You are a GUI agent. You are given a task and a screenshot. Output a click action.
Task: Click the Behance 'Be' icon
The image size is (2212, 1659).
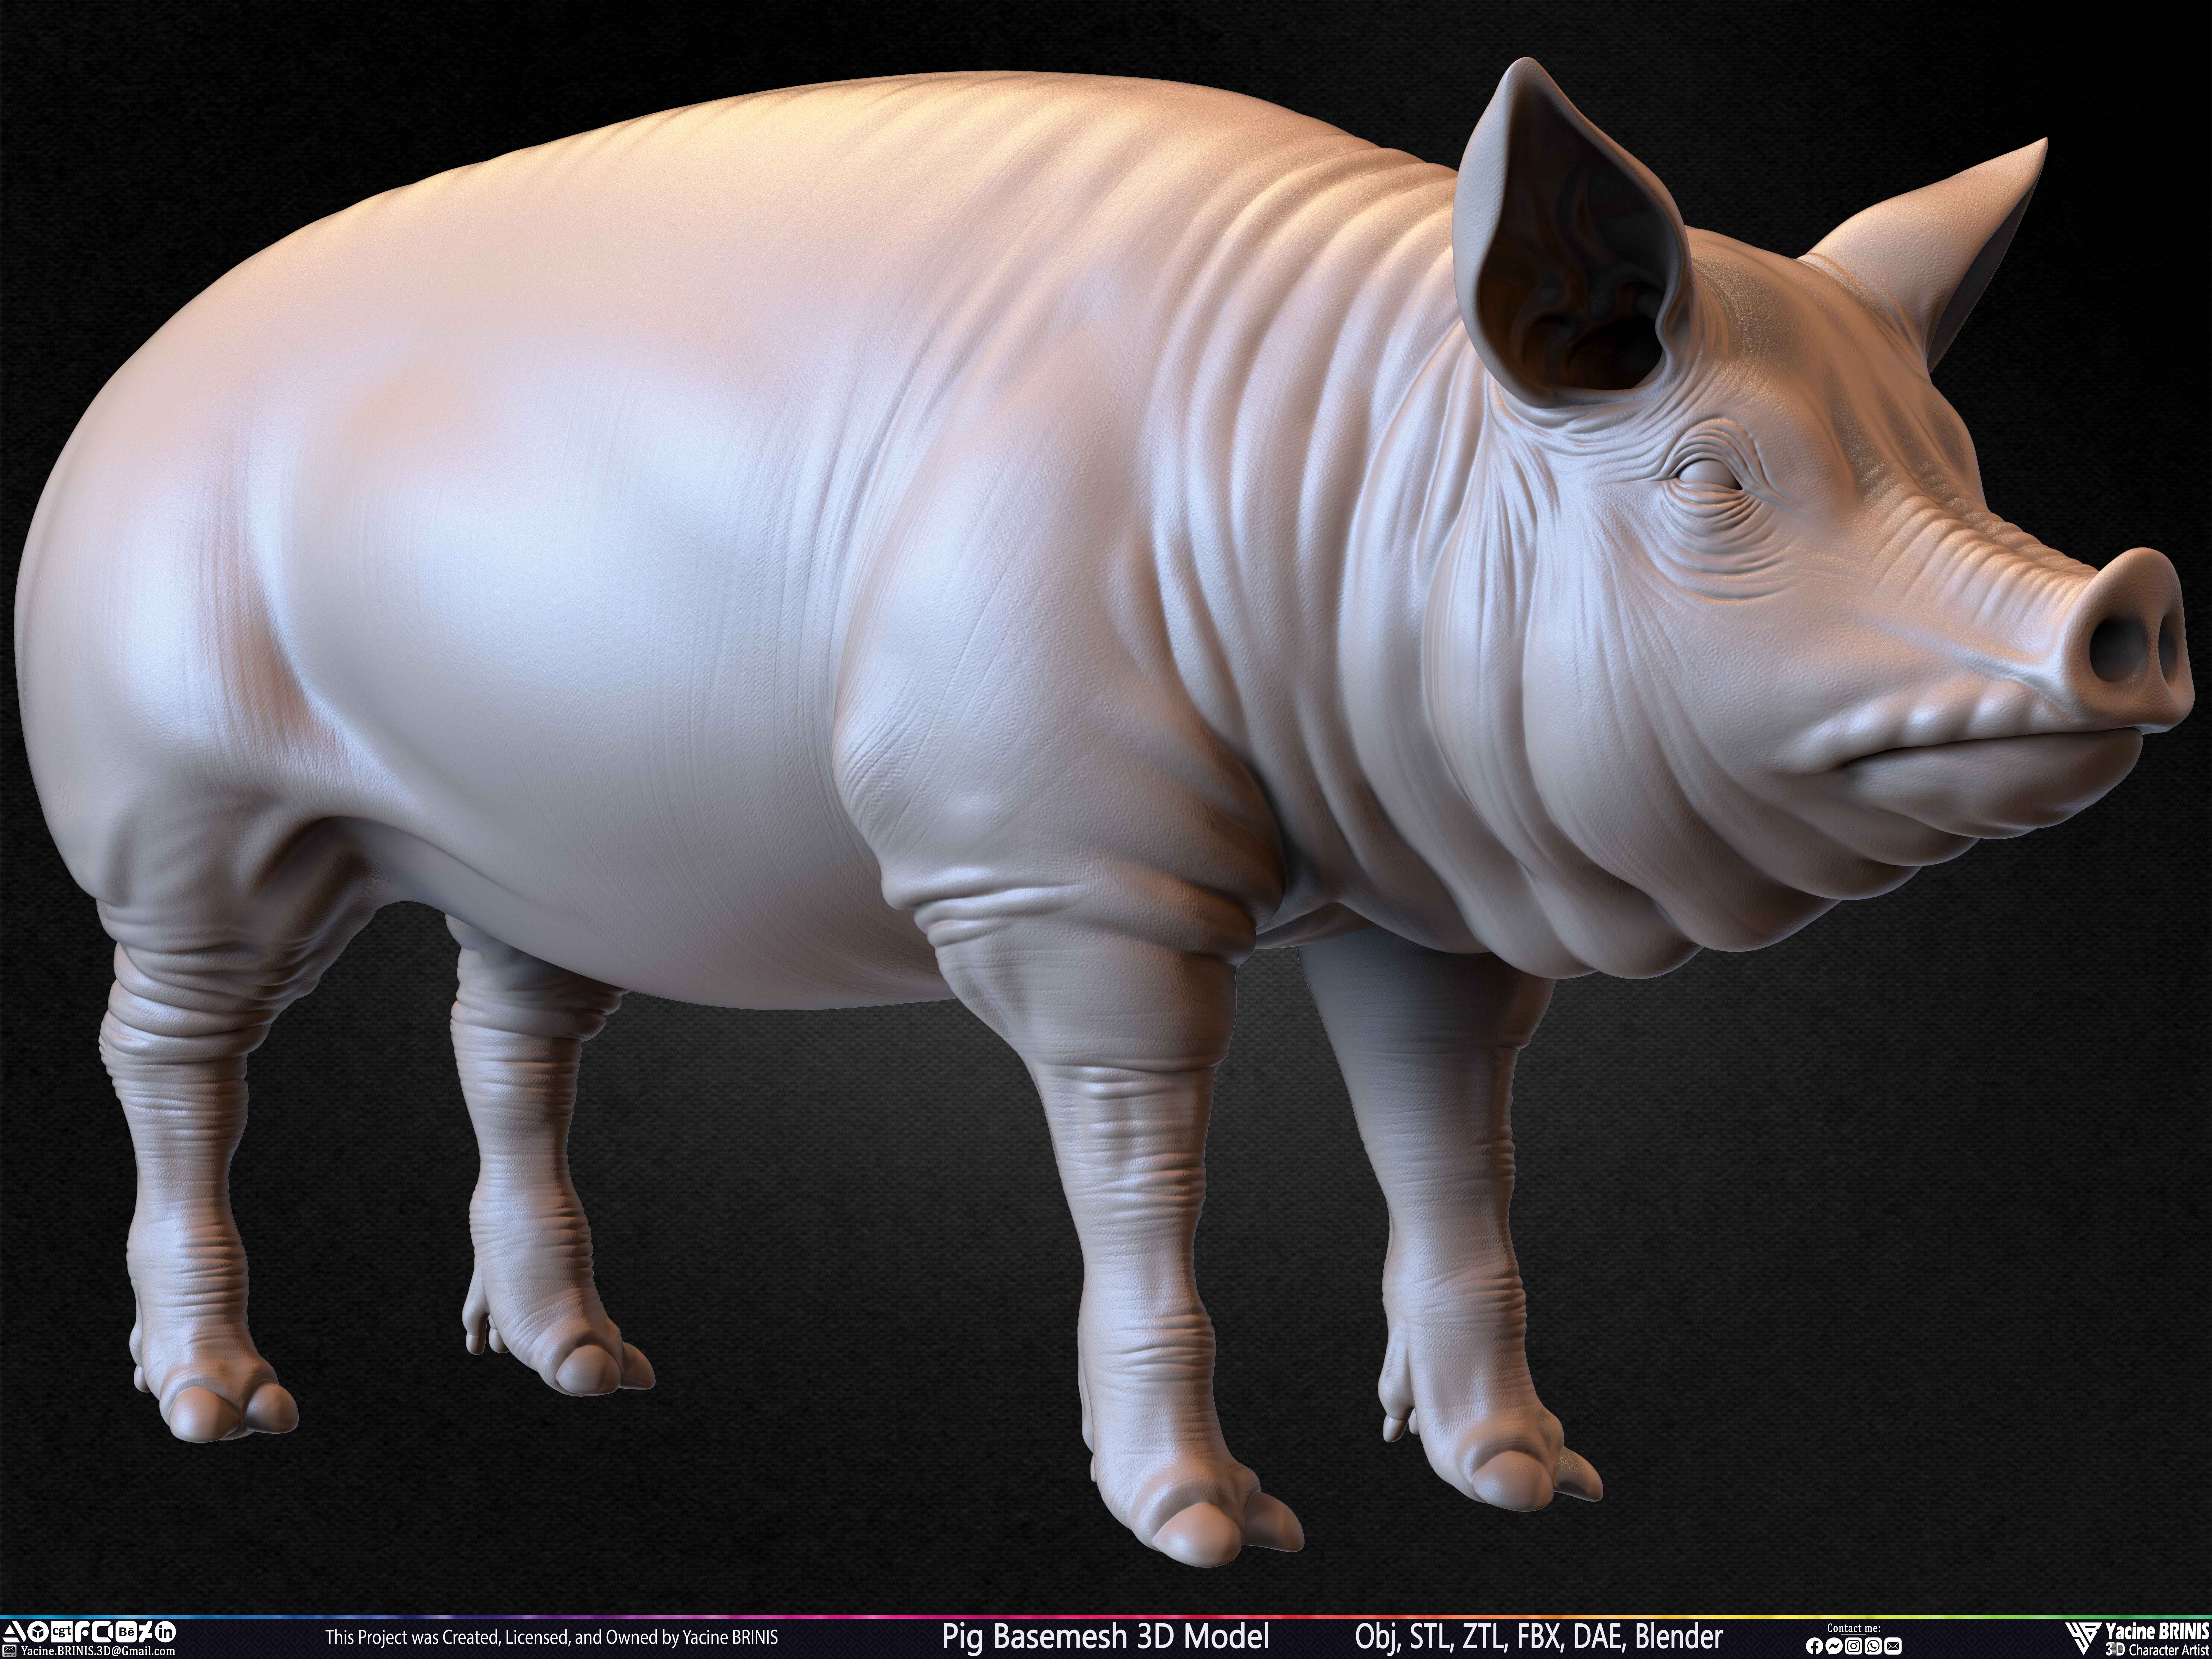coord(126,1632)
